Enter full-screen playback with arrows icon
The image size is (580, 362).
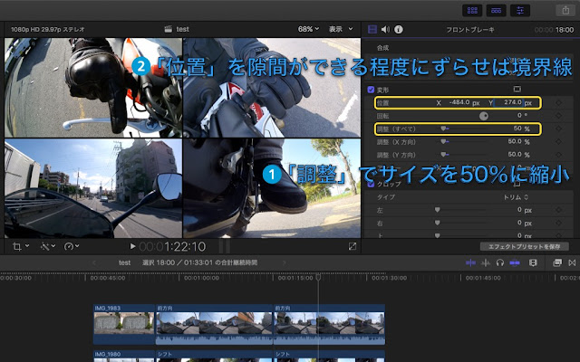pos(353,246)
